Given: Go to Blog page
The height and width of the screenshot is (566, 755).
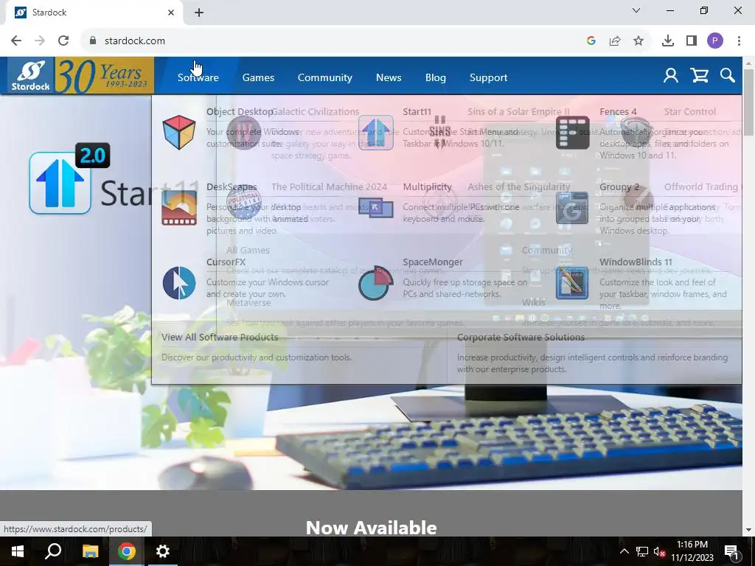Looking at the screenshot, I should coord(435,77).
